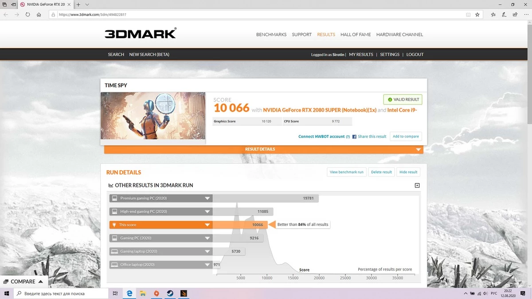Open MY RESULTS link
This screenshot has height=299, width=532.
[x=361, y=54]
